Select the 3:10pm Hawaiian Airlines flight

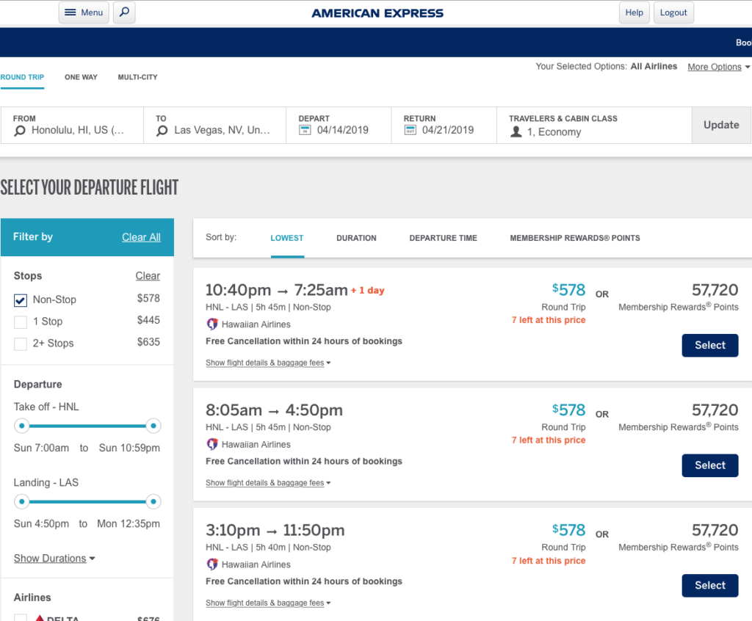710,586
